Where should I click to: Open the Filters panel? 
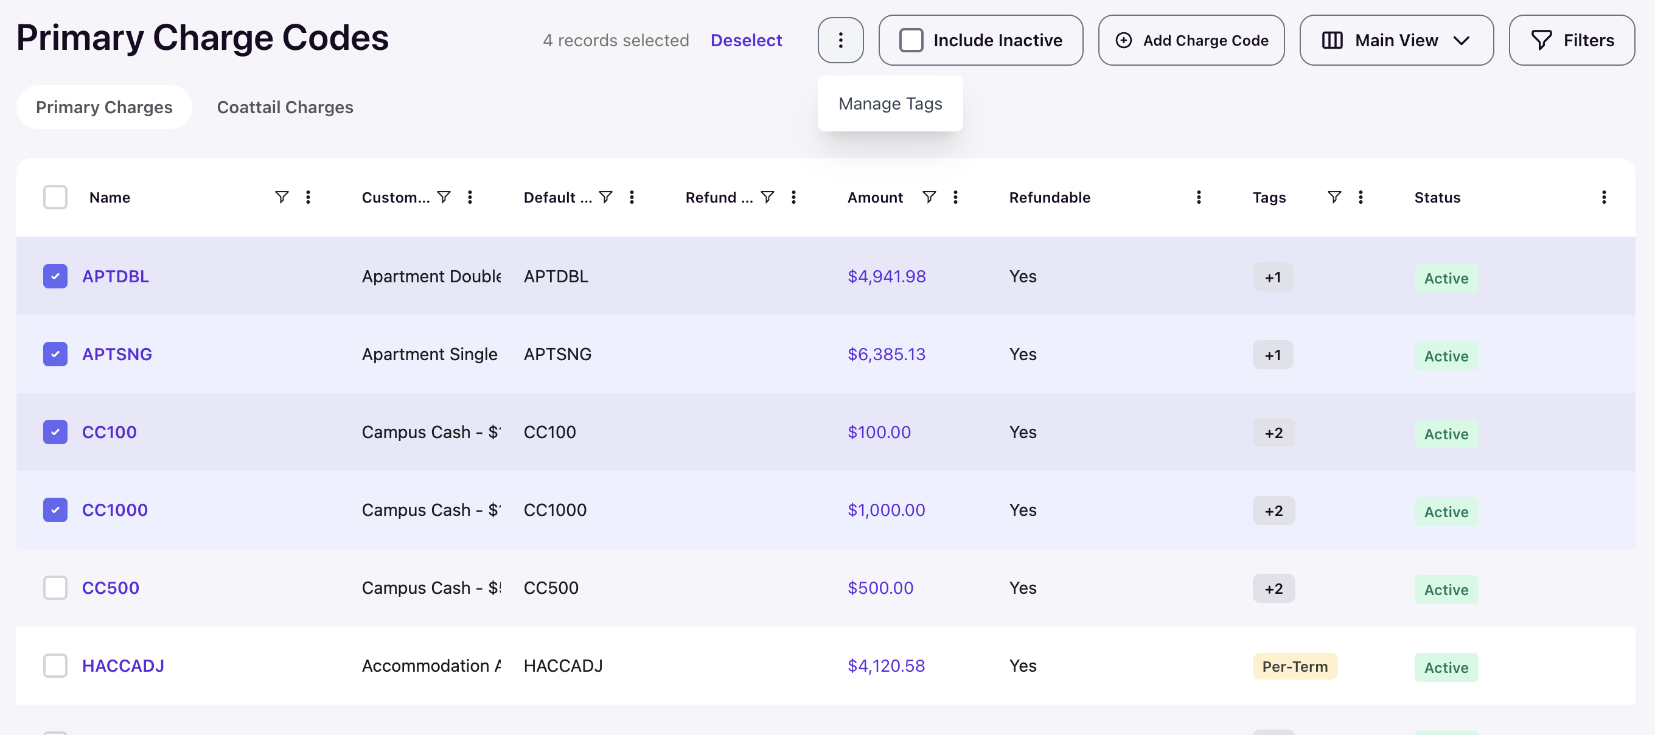point(1572,40)
